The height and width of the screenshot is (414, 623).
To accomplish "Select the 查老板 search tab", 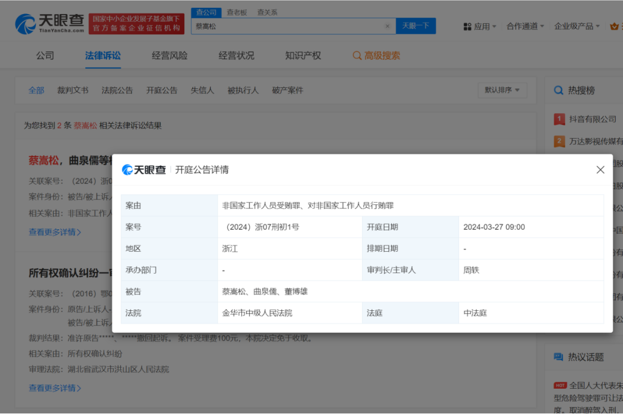I will coord(237,12).
